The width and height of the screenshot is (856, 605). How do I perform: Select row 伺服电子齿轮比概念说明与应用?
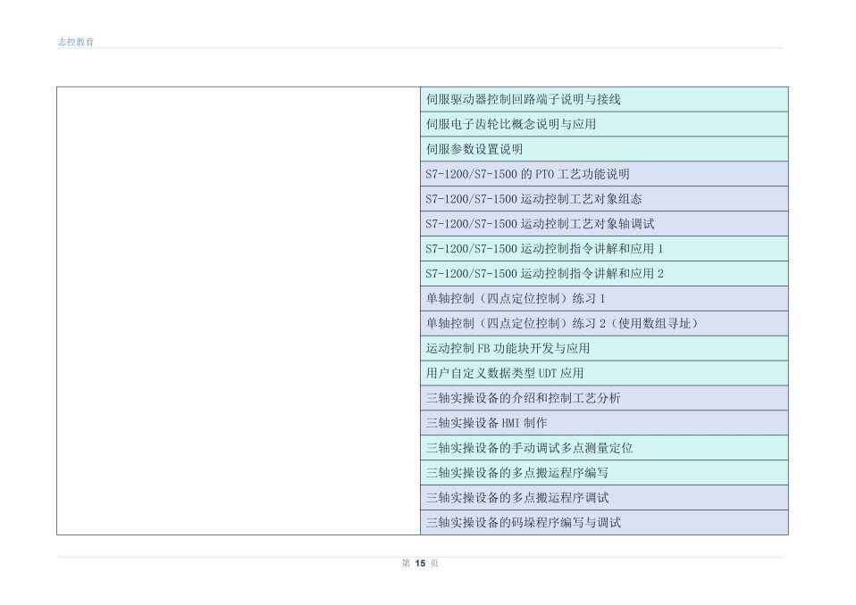click(x=604, y=124)
